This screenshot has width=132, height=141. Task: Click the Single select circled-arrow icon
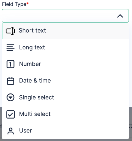(x=10, y=97)
